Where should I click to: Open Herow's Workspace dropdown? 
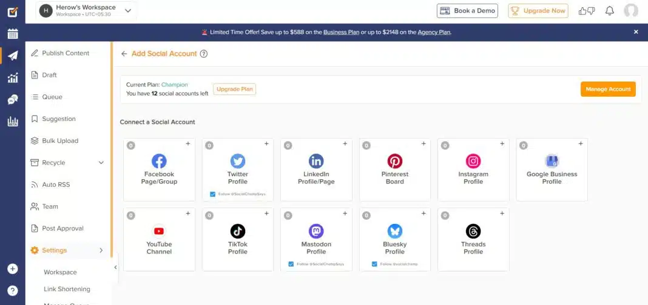[x=86, y=11]
